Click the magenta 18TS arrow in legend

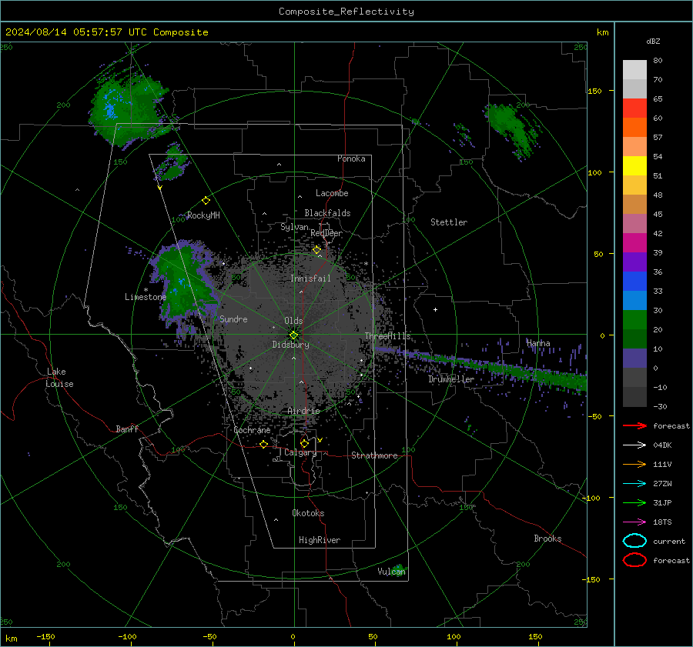pyautogui.click(x=634, y=522)
